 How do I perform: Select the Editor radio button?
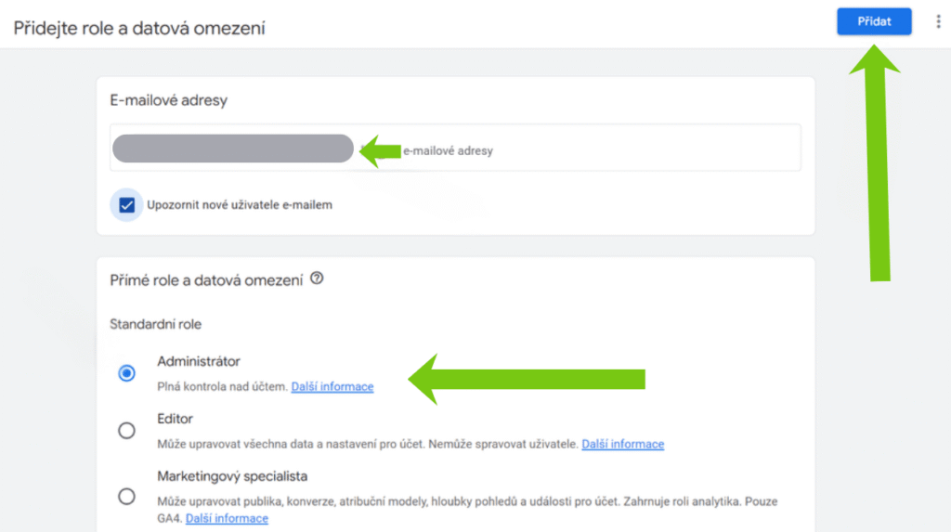[x=127, y=431]
